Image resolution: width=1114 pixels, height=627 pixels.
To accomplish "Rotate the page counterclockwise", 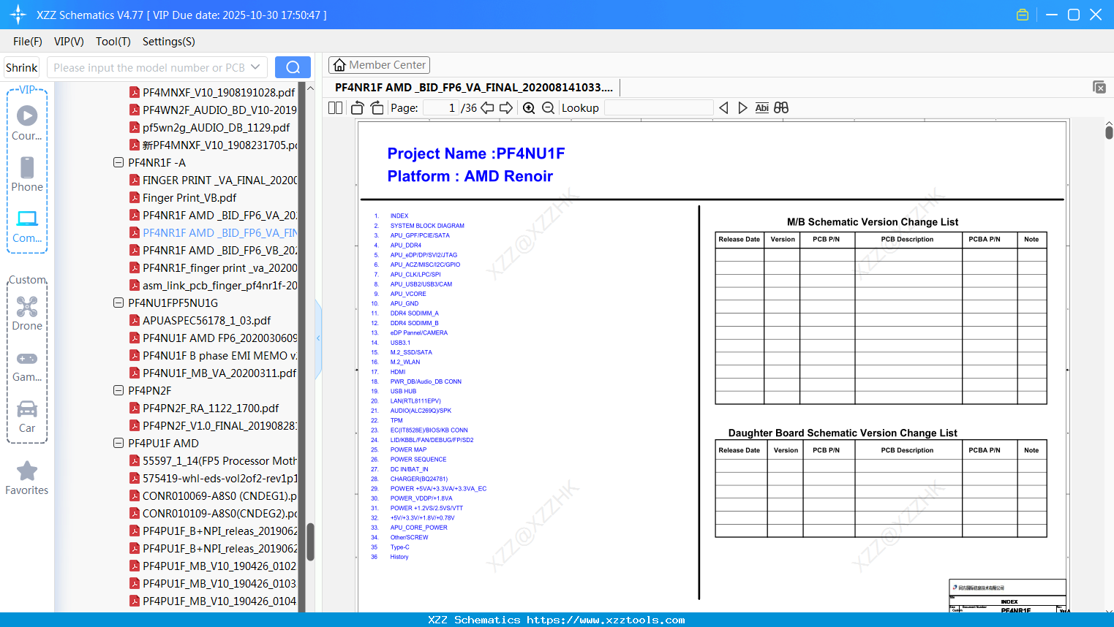I will pos(358,107).
